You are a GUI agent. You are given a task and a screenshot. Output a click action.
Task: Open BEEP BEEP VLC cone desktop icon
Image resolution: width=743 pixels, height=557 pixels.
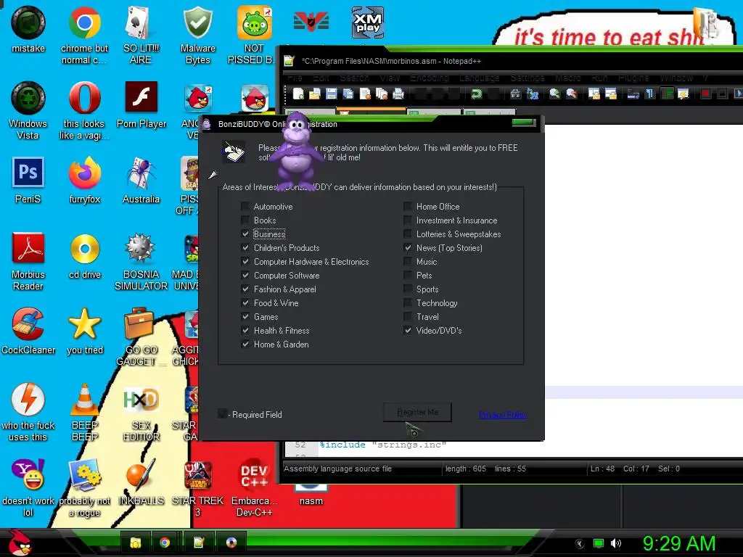85,412
